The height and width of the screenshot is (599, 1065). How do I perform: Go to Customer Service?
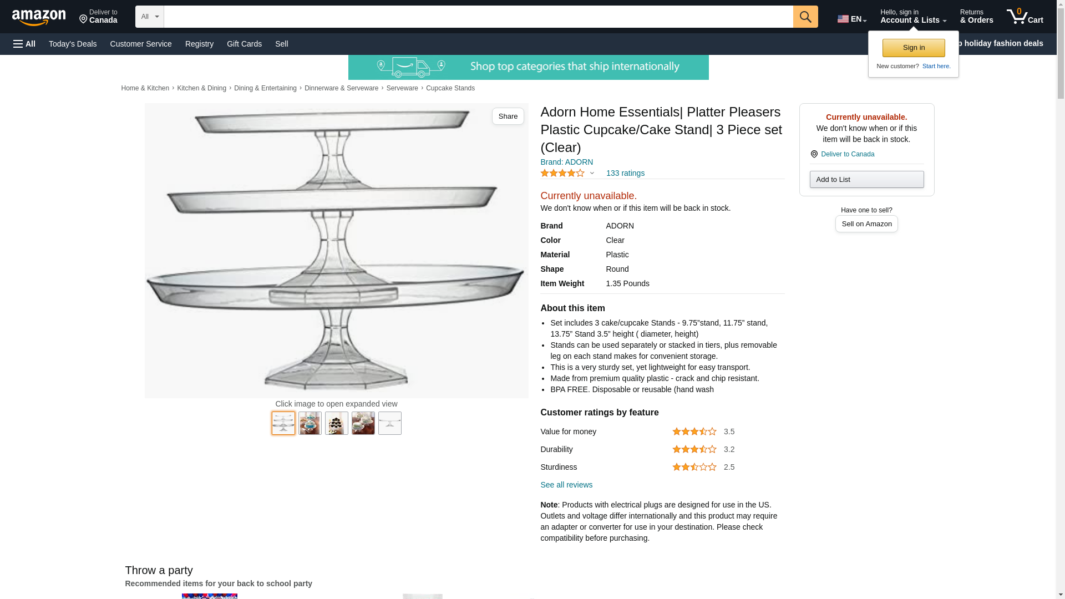141,44
